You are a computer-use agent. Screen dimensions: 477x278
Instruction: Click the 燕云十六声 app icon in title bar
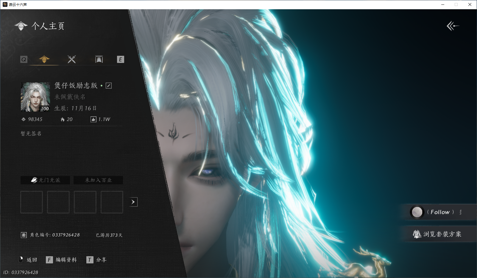coord(5,4)
